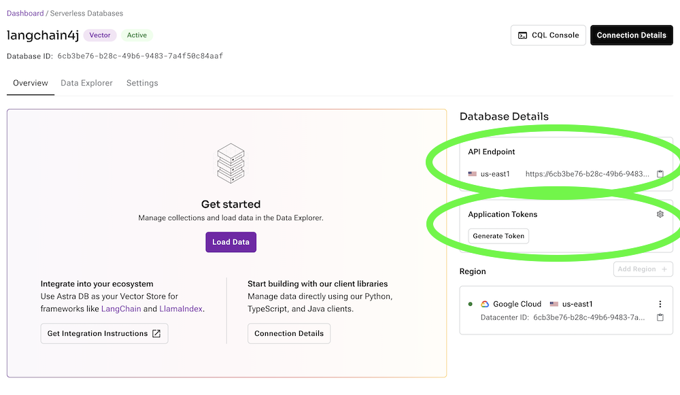Open the LlamaIndex link
The width and height of the screenshot is (680, 395).
(x=180, y=309)
